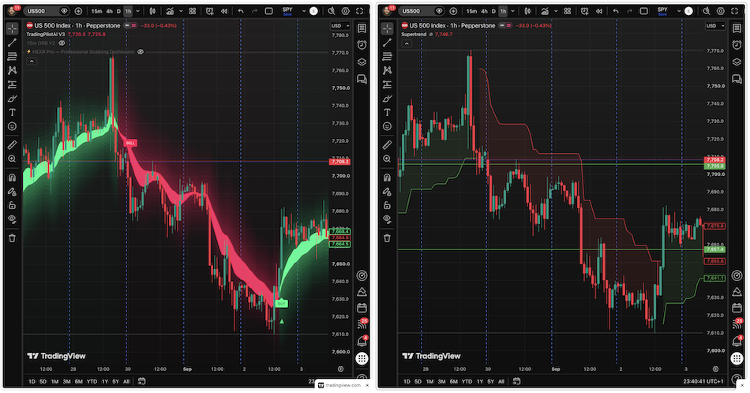Screen dimensions: 750x393
Task: Open the SPY layout dropdown in right chart
Action: tap(678, 11)
